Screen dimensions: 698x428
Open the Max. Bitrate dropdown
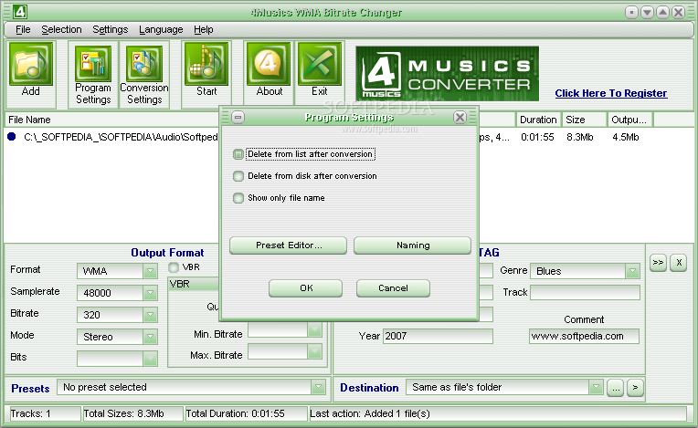[314, 351]
